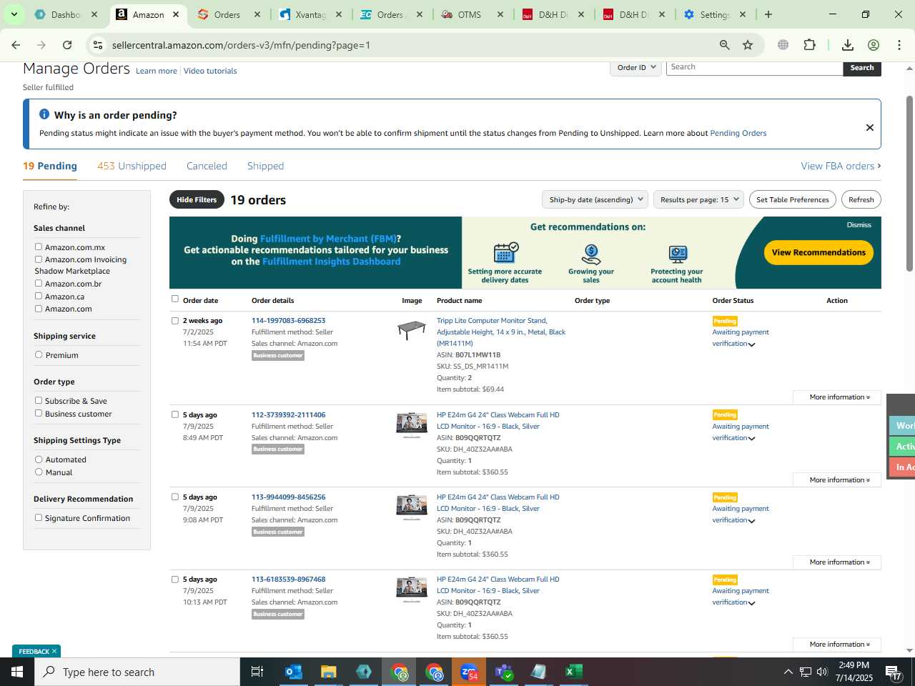The height and width of the screenshot is (686, 915).
Task: Open Ship-by date (ascending) sort dropdown
Action: (x=595, y=199)
